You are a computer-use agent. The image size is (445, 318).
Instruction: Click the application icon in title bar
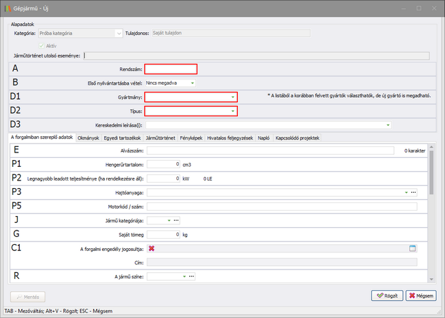6,7
